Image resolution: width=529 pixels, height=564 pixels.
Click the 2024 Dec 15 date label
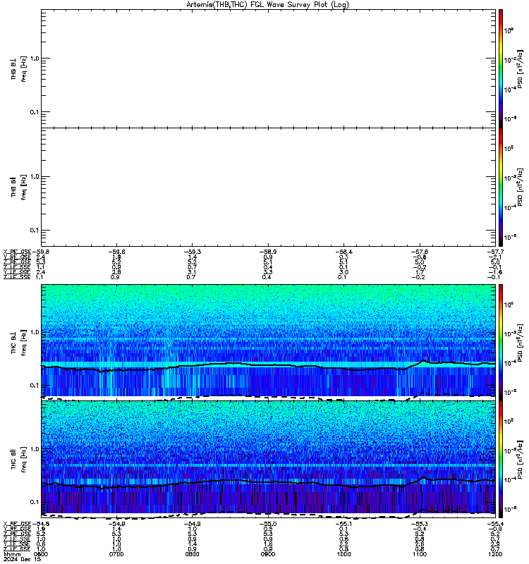pyautogui.click(x=22, y=559)
